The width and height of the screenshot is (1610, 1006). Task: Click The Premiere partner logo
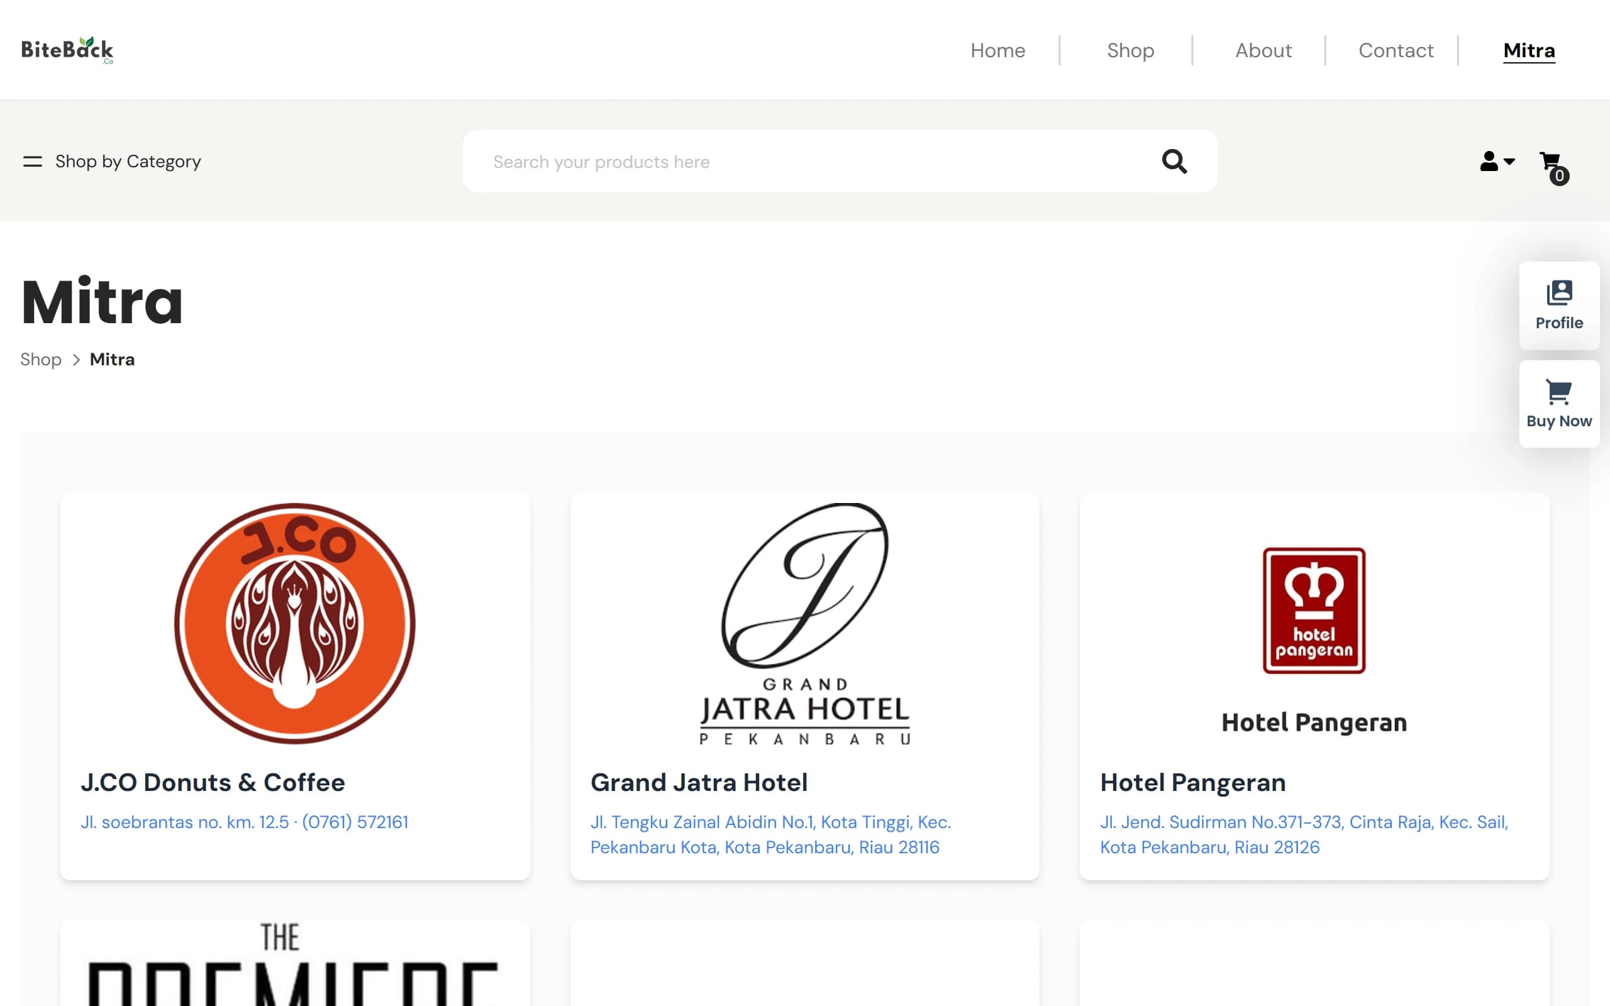click(x=294, y=963)
